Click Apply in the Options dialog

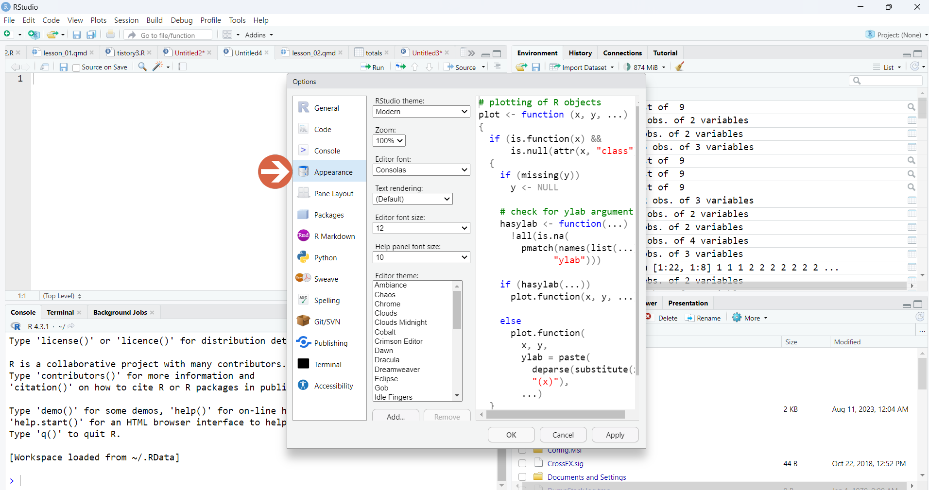pyautogui.click(x=615, y=435)
